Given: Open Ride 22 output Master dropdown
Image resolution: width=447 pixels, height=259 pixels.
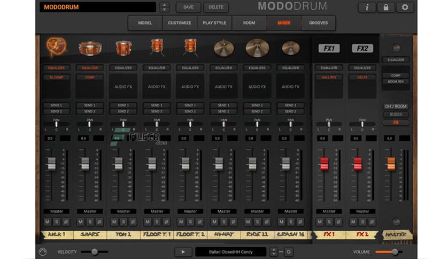Looking at the screenshot, I should [257, 211].
